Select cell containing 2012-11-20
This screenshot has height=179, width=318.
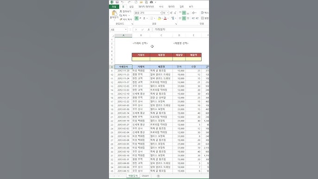coord(123,70)
